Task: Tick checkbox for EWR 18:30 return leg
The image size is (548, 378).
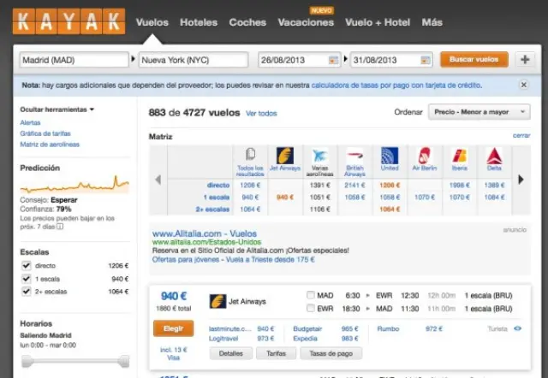Action: coord(310,308)
